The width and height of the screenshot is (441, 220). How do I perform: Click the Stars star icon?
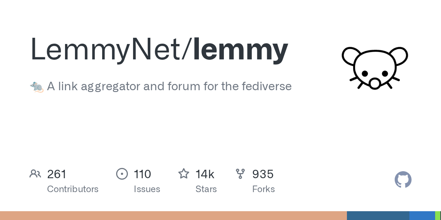pyautogui.click(x=184, y=174)
